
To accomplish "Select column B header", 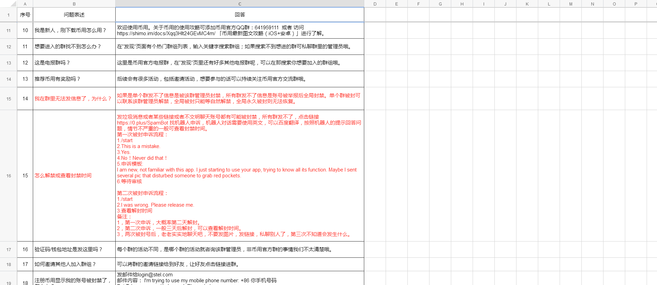I will click(x=74, y=4).
